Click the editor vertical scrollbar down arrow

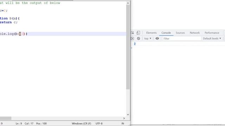(128, 114)
